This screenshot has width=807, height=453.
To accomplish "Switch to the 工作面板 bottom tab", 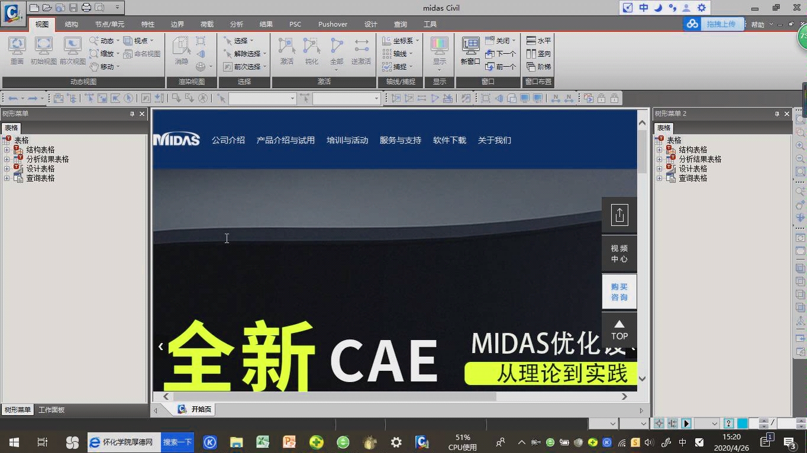I will click(51, 410).
